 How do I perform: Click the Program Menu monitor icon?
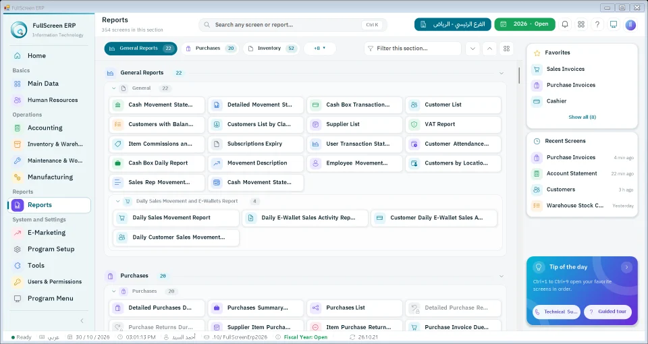tap(18, 299)
